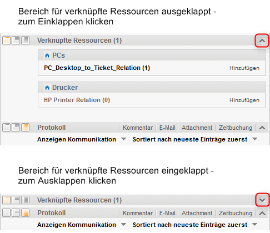Open the Kommentar tab in upper Protokoll
270x233 pixels.
point(138,128)
